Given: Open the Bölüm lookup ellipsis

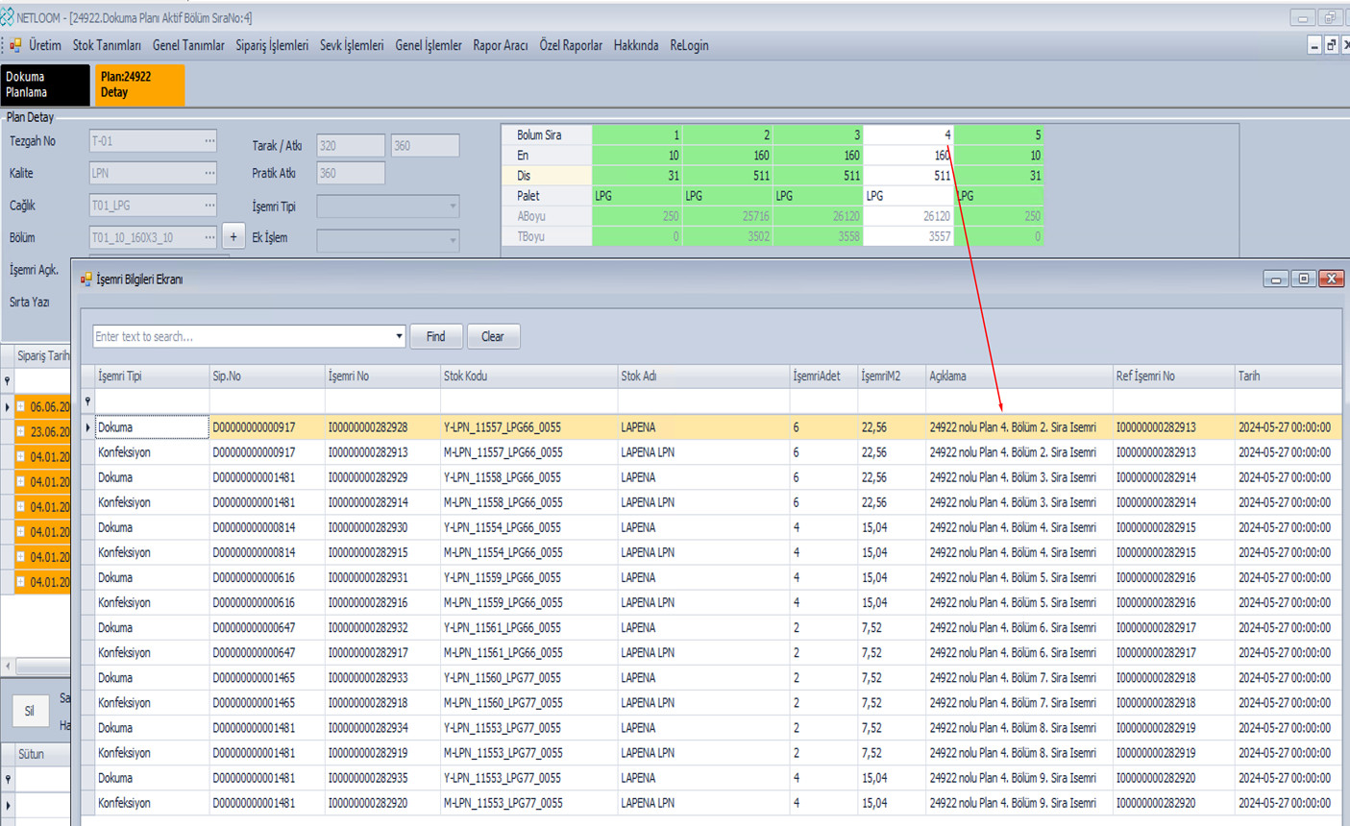Looking at the screenshot, I should pyautogui.click(x=209, y=237).
